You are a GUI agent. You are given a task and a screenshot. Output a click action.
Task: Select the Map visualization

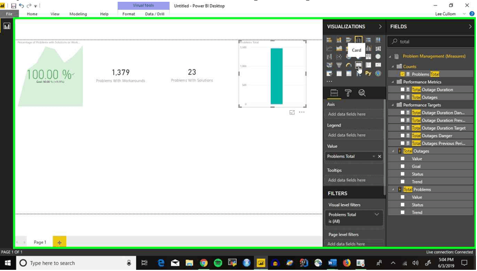click(x=378, y=57)
